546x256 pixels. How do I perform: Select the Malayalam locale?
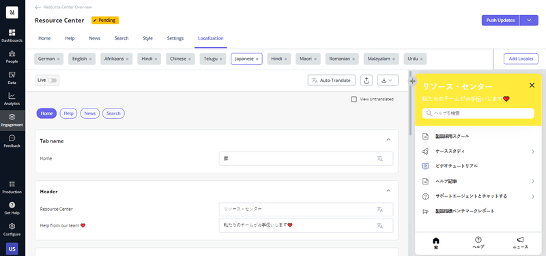(x=382, y=59)
